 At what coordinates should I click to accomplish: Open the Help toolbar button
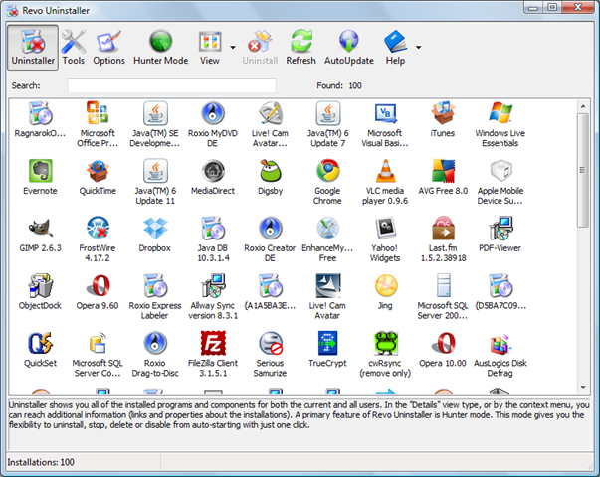pyautogui.click(x=395, y=48)
